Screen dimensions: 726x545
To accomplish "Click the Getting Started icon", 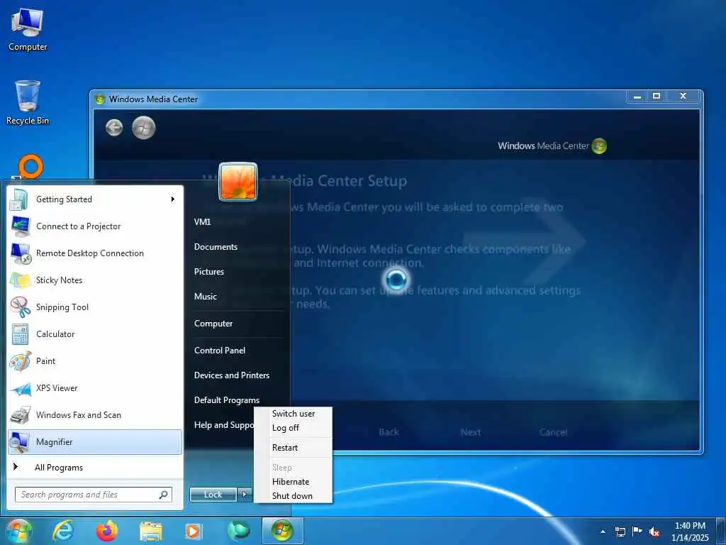I will coord(20,199).
